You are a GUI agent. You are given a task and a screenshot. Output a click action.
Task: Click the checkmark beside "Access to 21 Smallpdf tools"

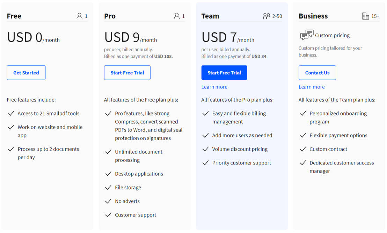[x=11, y=114]
